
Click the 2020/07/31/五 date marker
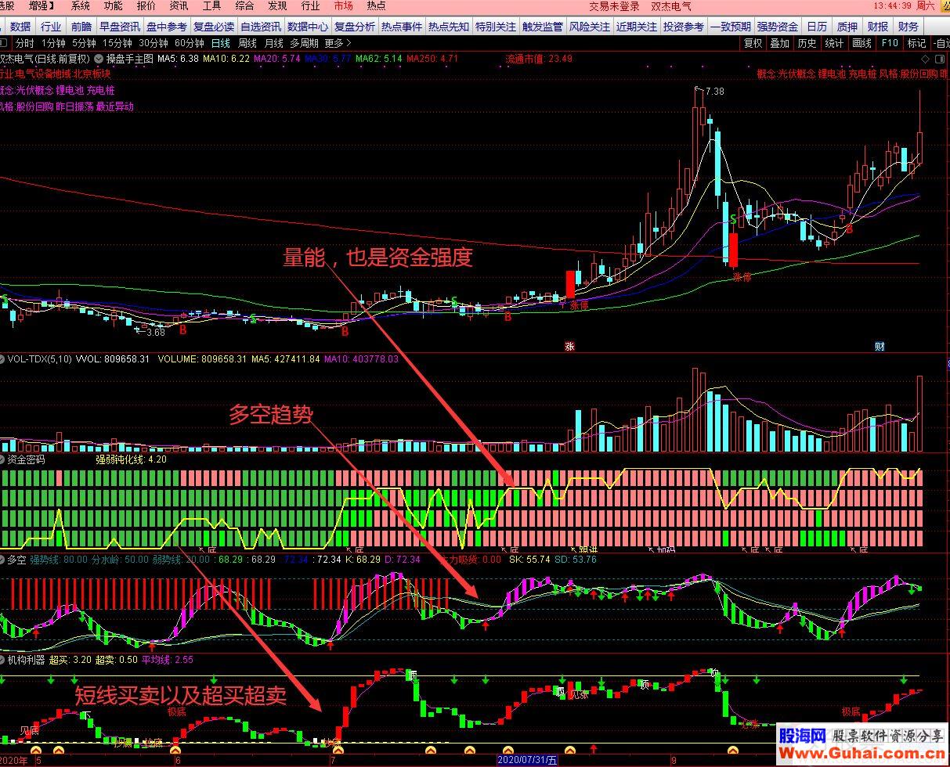[x=527, y=760]
